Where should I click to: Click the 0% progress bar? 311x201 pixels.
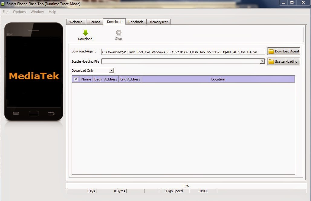click(186, 186)
